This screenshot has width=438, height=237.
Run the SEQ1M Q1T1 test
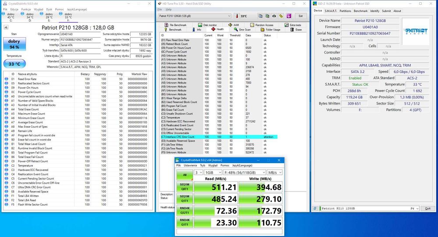pyautogui.click(x=185, y=199)
